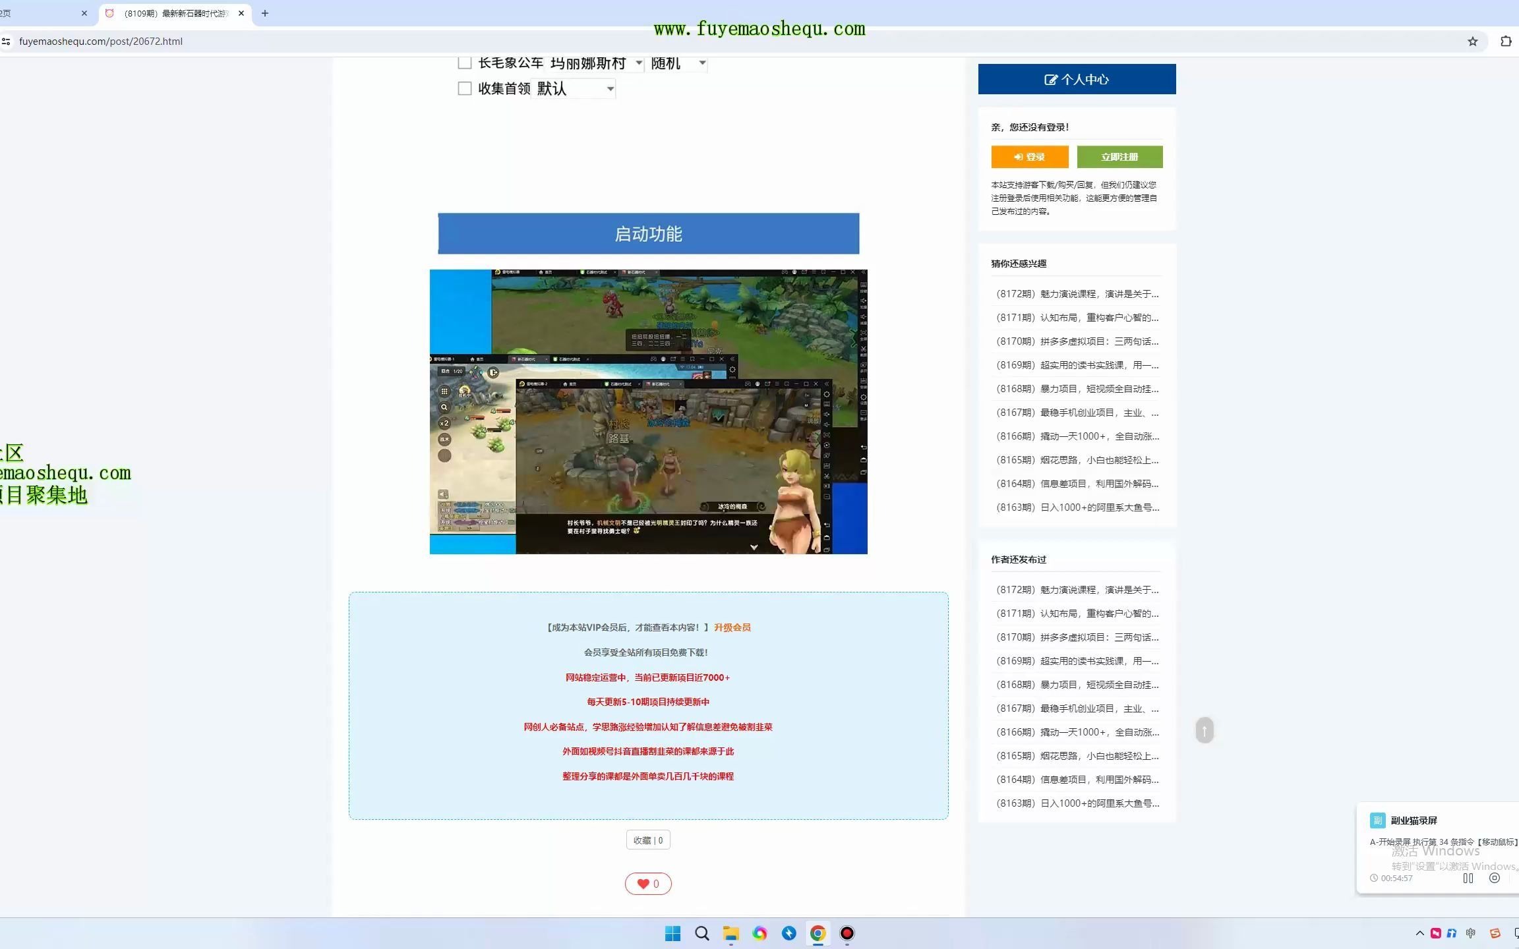Open (8171期) 认知布局 under 猜你还感兴趣
Viewport: 1519px width, 949px height.
click(x=1077, y=318)
